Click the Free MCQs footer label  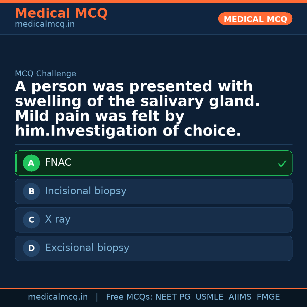point(129,297)
